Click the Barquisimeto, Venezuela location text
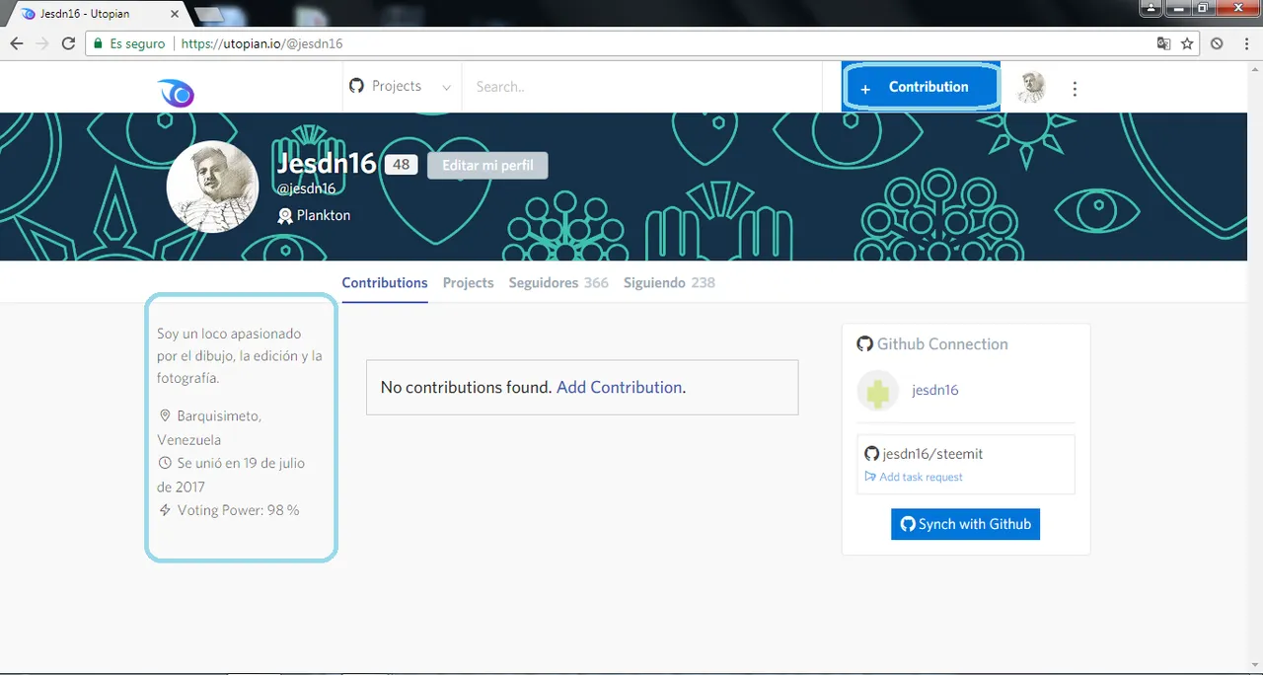The width and height of the screenshot is (1263, 675). pos(209,428)
